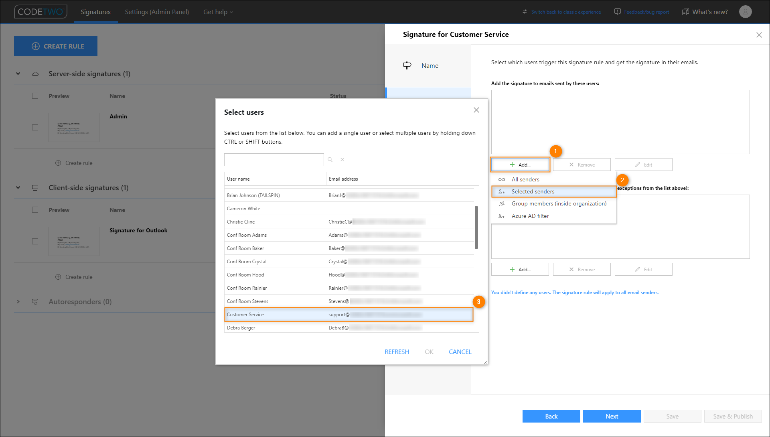Tick the checkbox for Signature for Outlook
Screen dimensions: 770x437
[35, 241]
